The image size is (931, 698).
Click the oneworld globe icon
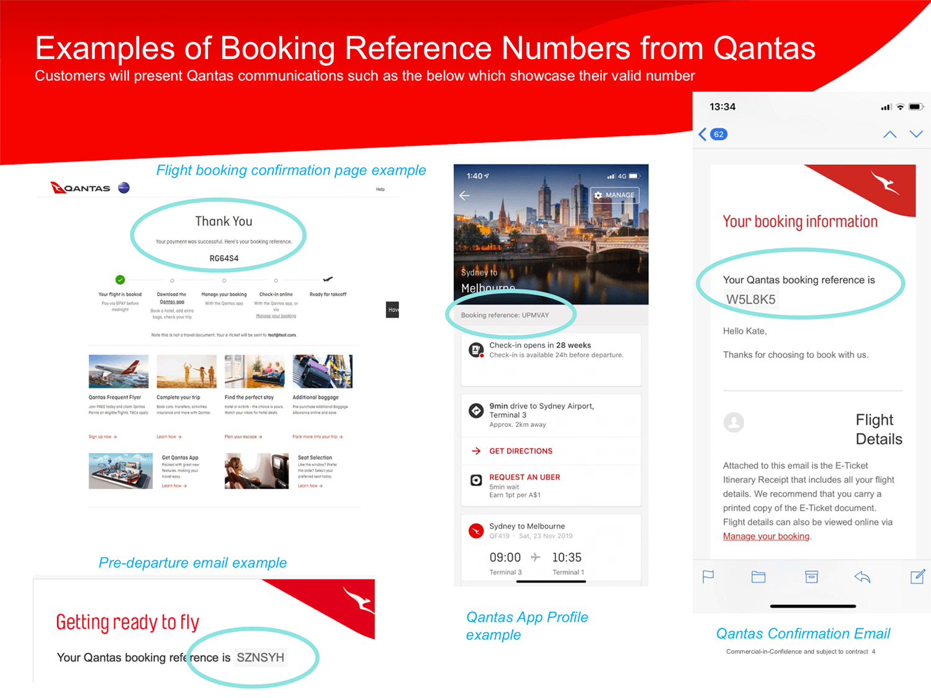(x=124, y=187)
